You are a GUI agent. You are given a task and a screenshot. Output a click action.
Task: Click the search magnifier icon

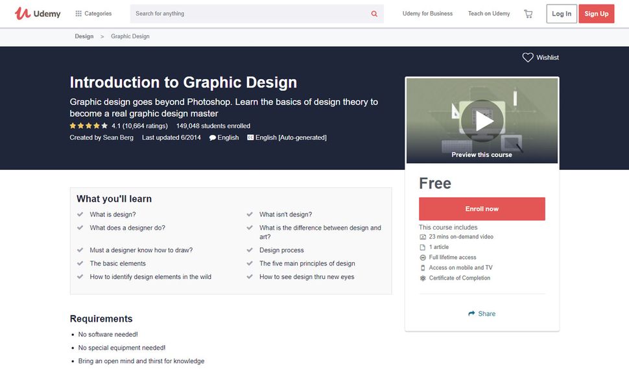(x=374, y=14)
